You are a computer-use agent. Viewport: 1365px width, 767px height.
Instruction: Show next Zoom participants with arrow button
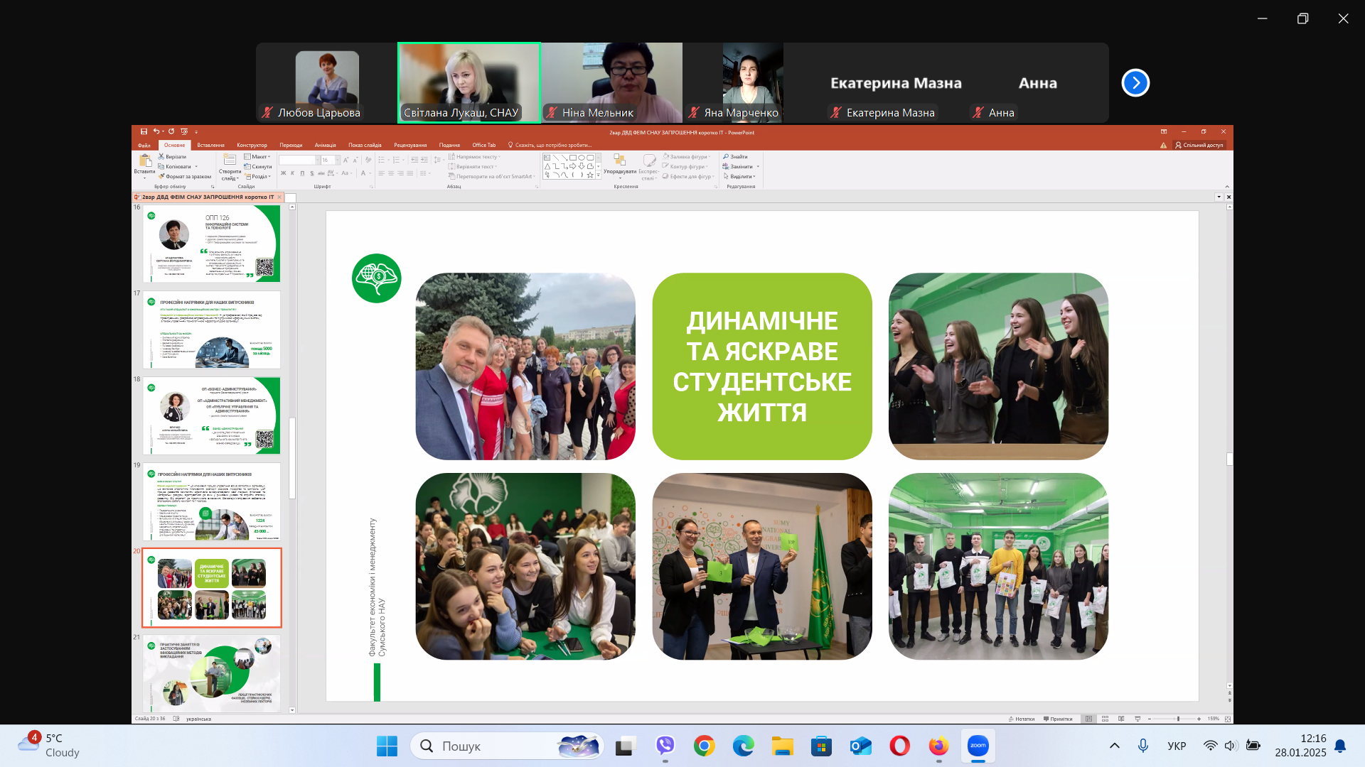[x=1135, y=83]
